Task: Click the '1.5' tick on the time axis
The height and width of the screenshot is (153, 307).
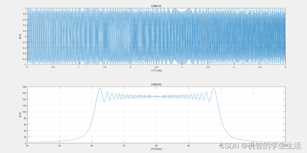Action: click(104, 67)
